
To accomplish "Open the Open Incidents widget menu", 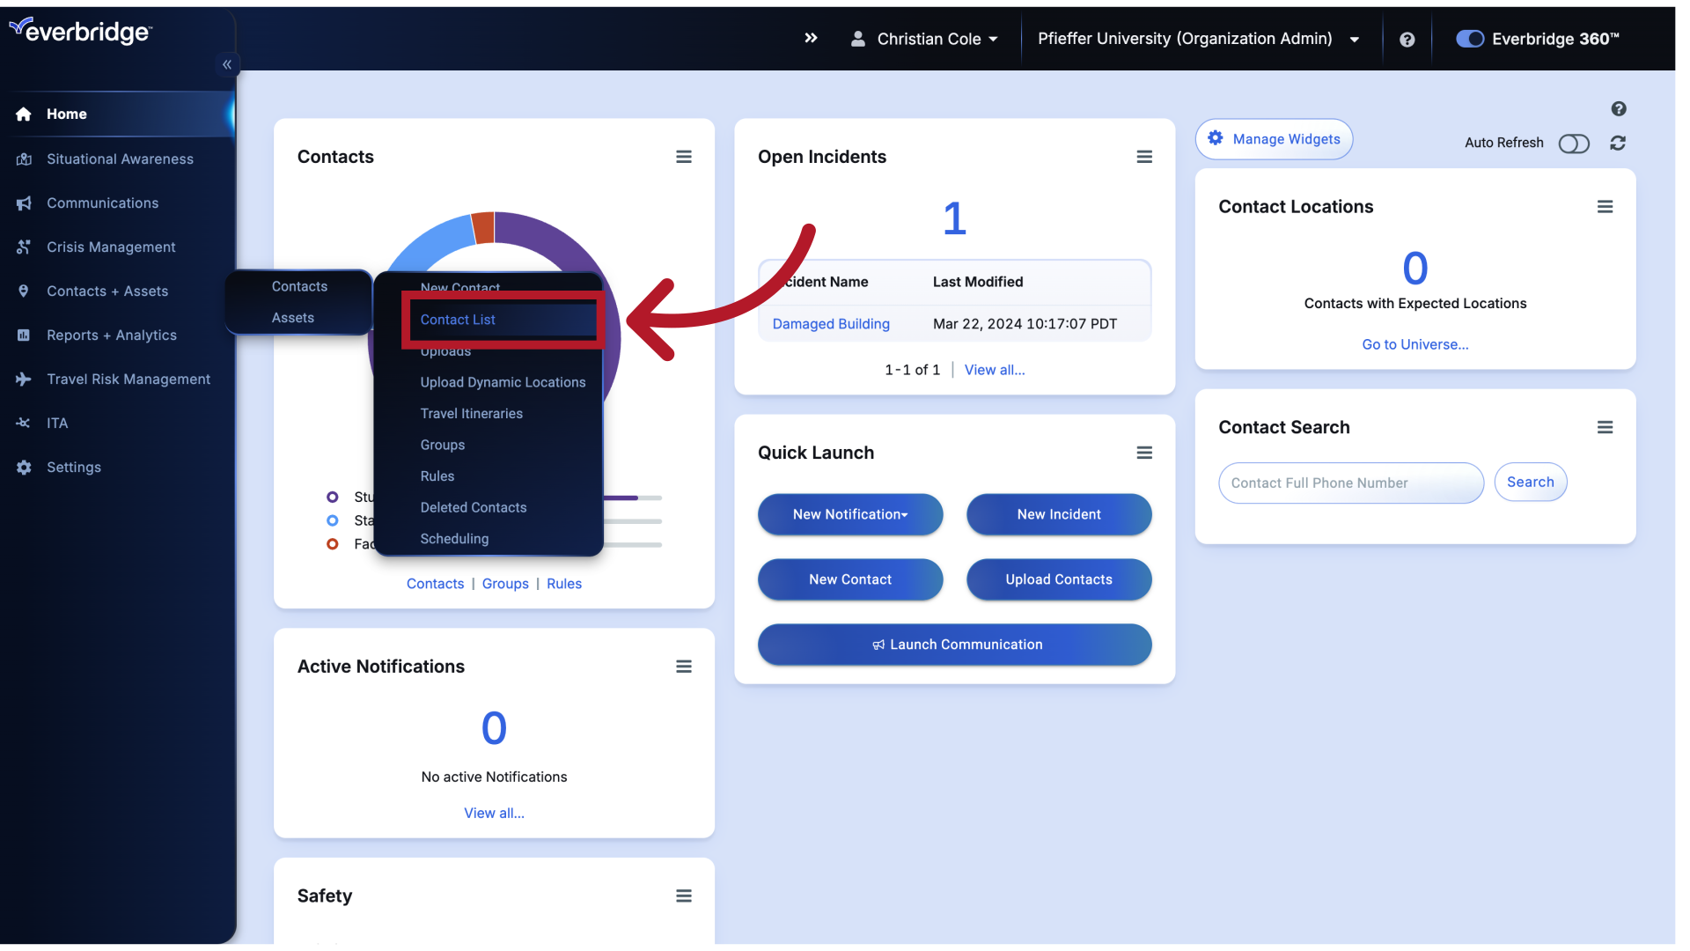I will (1144, 157).
